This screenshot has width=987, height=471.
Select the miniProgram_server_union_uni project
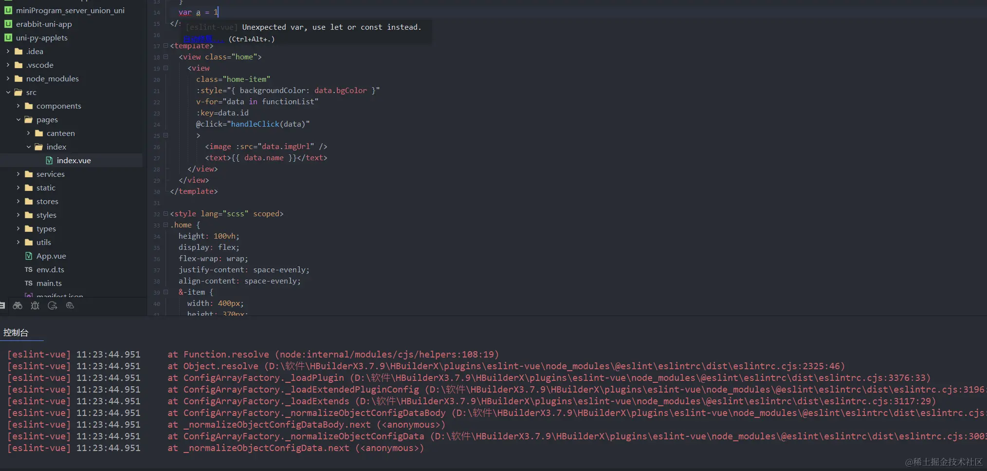71,10
